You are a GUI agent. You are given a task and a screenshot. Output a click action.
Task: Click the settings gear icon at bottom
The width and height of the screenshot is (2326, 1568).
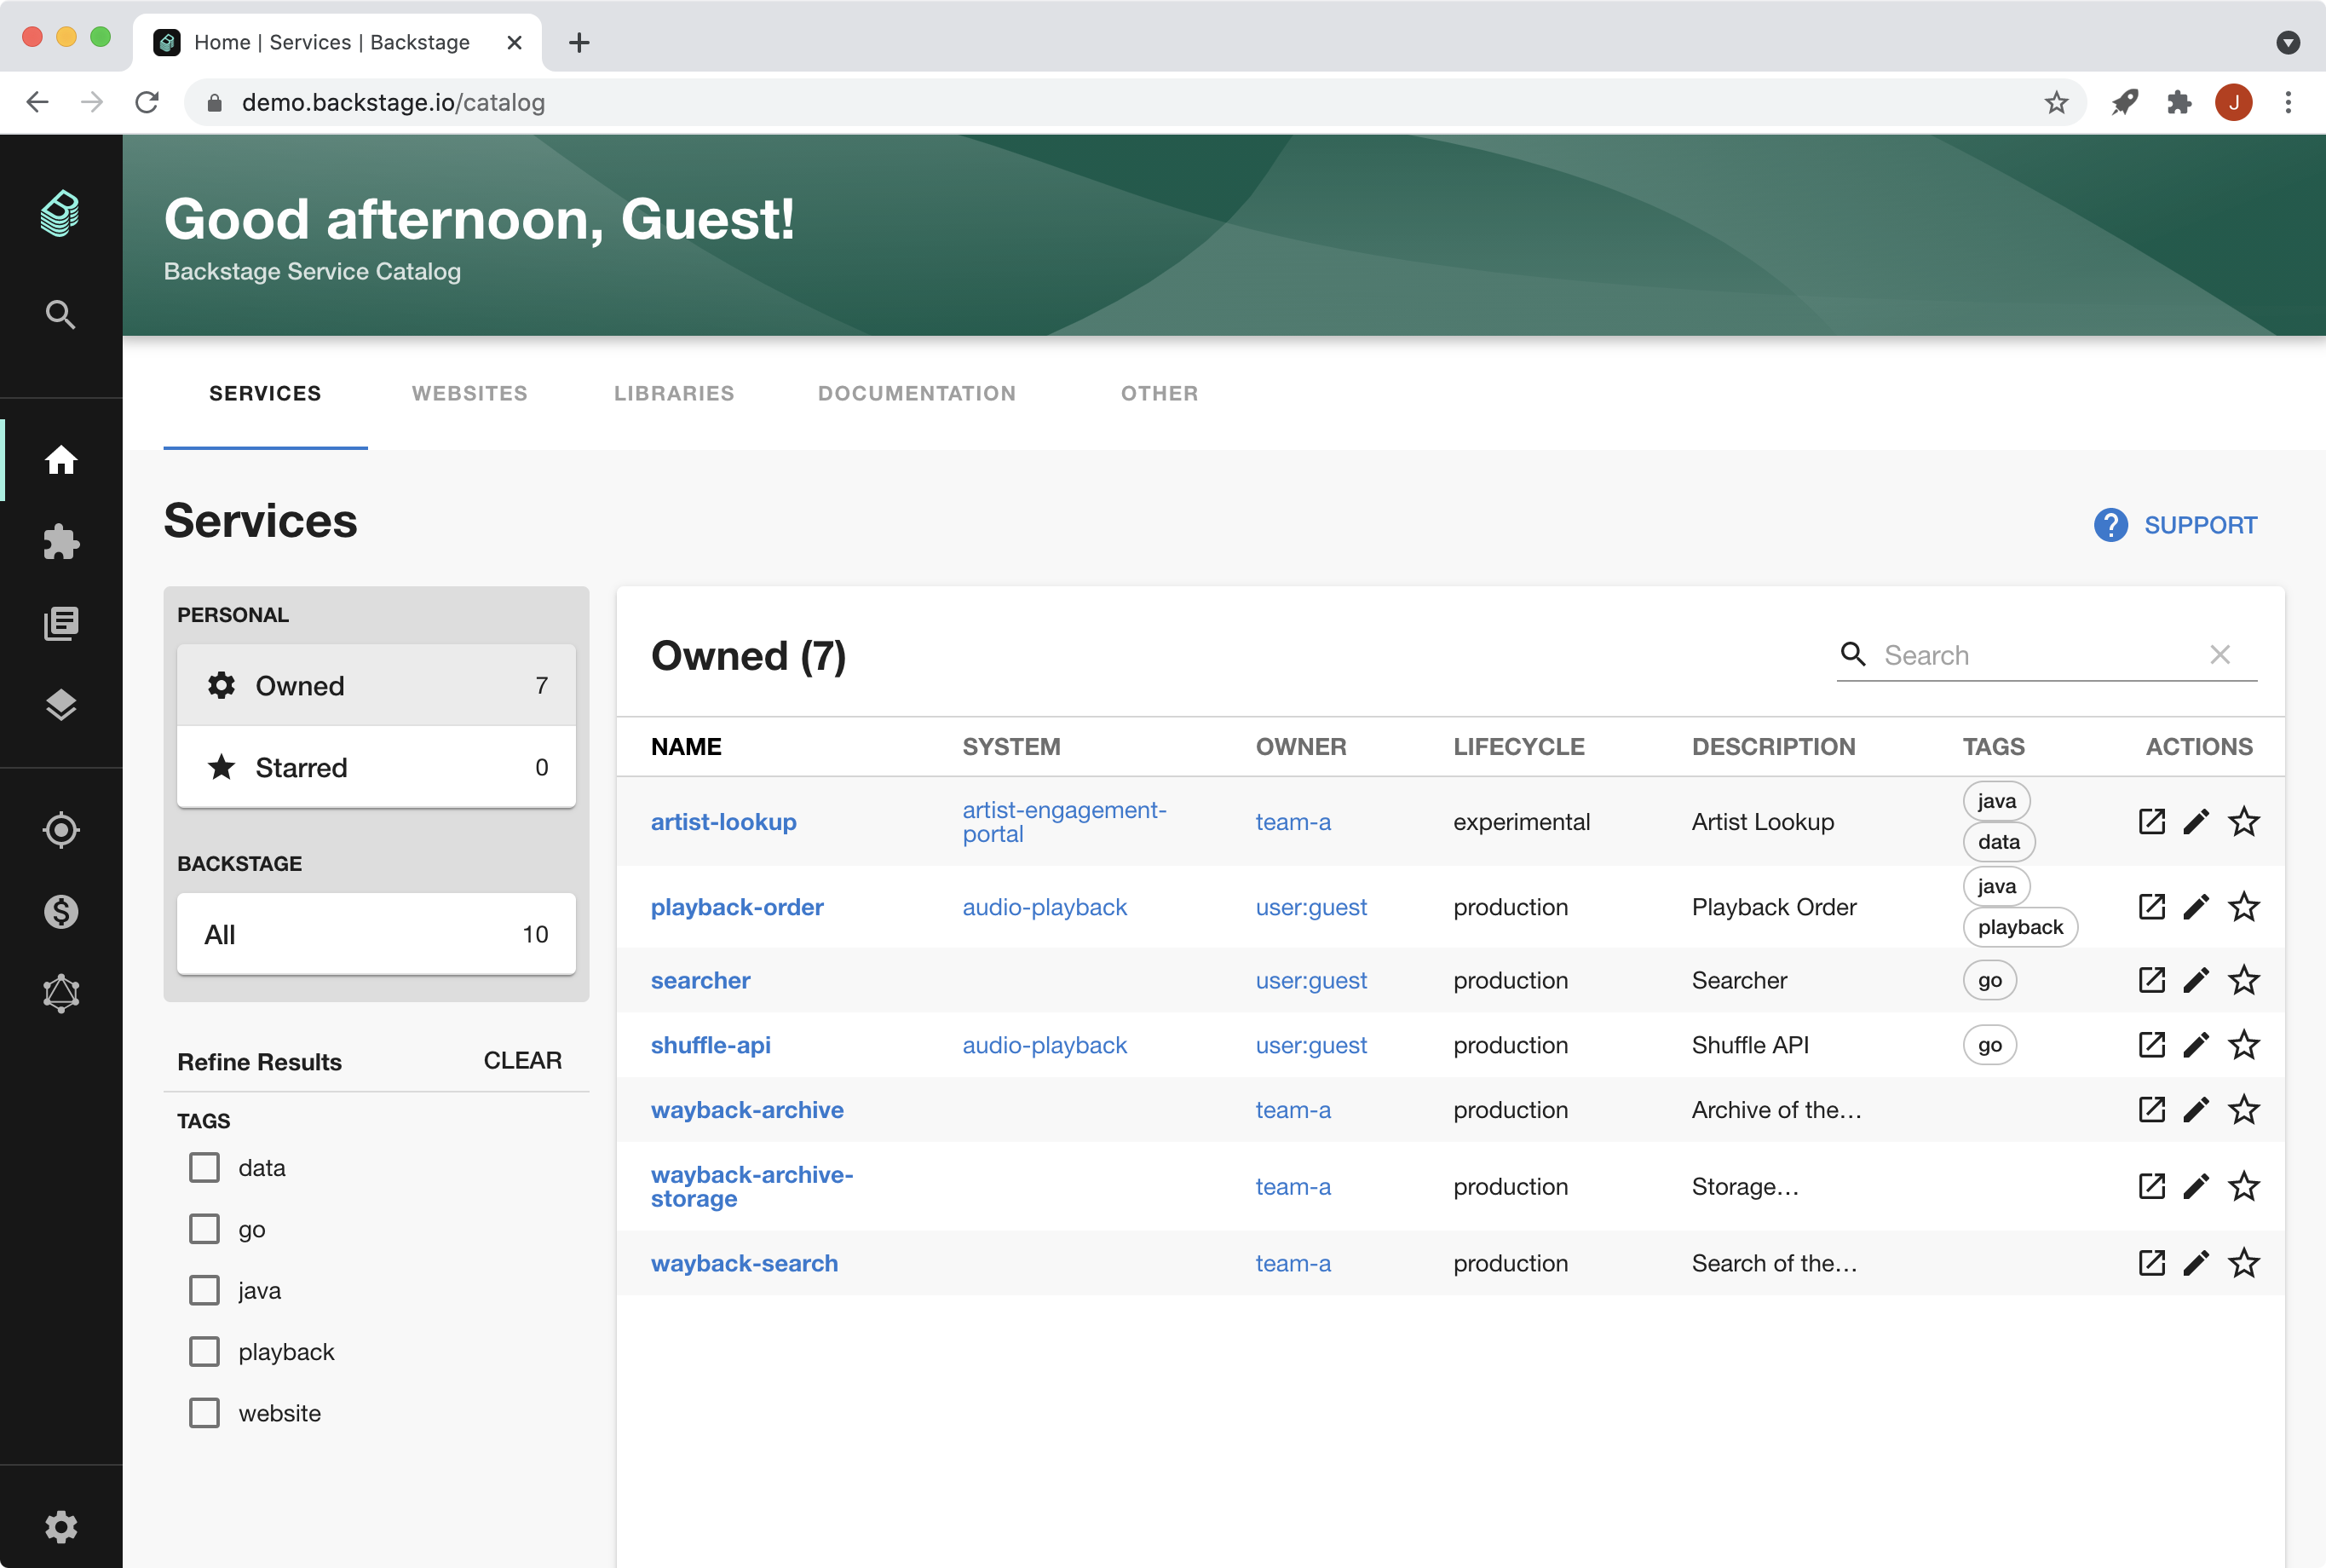(x=60, y=1526)
